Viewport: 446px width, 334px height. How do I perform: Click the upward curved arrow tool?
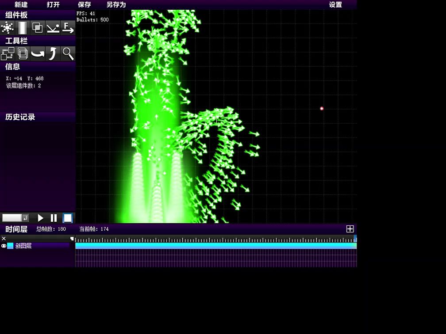(53, 53)
